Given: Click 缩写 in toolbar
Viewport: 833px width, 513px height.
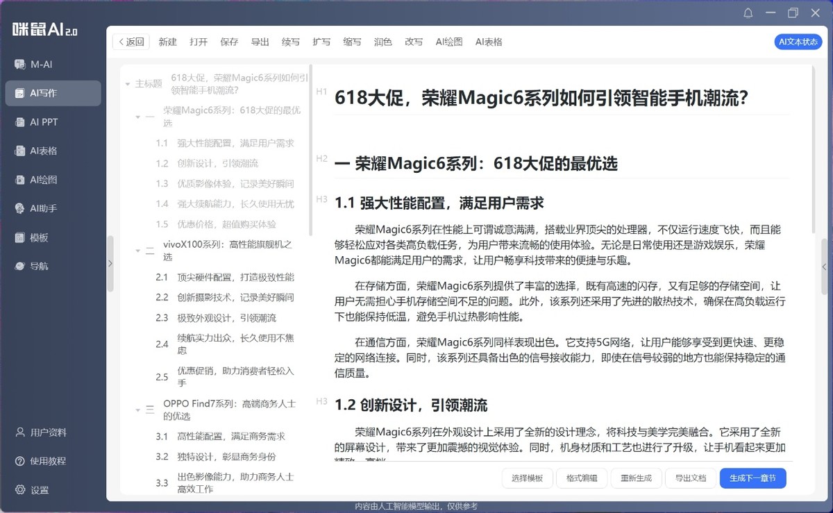Looking at the screenshot, I should [352, 42].
